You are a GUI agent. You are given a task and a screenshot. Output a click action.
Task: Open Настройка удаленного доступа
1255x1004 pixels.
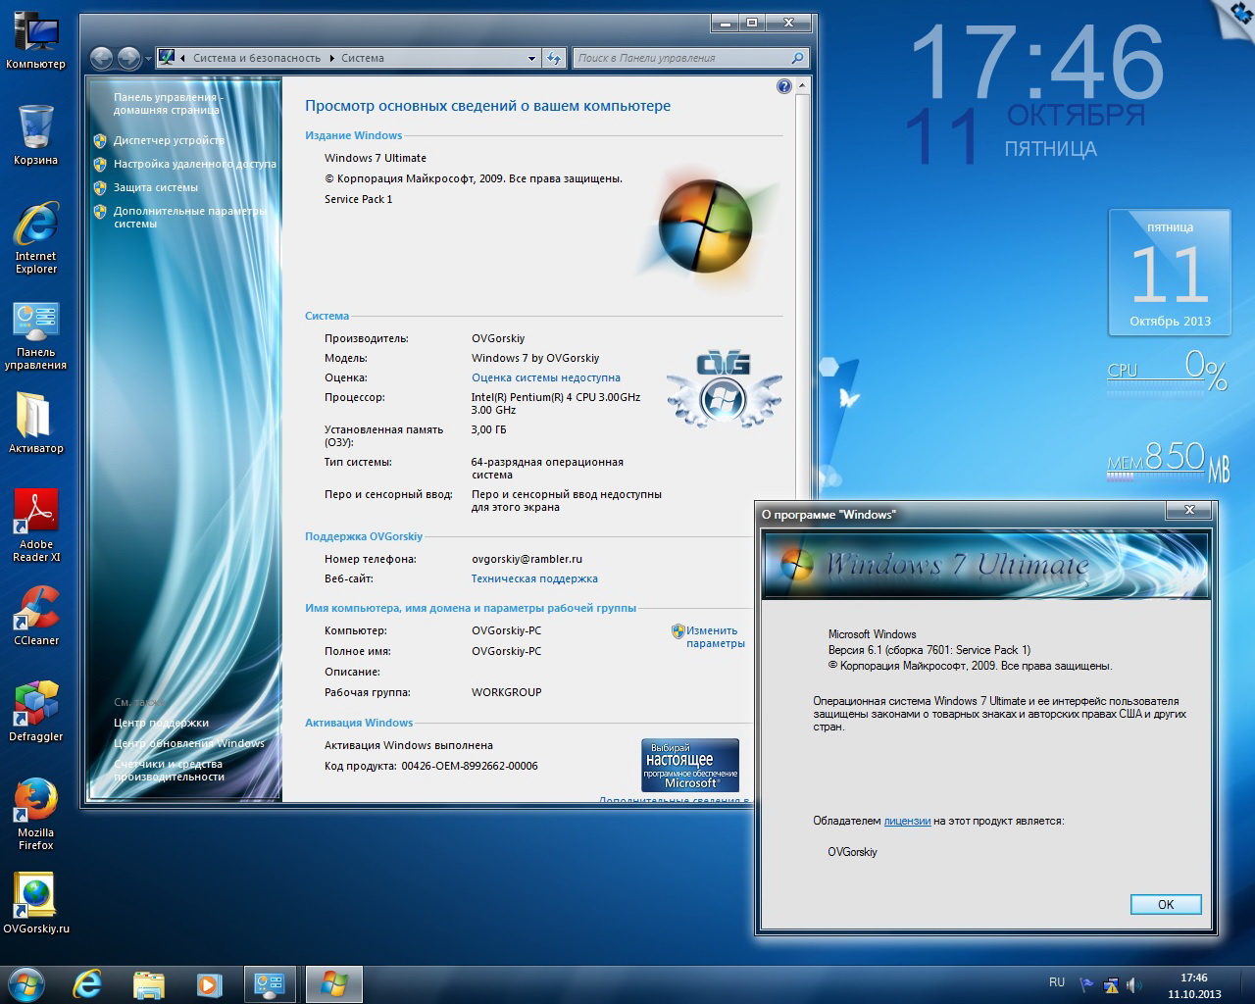[x=195, y=164]
